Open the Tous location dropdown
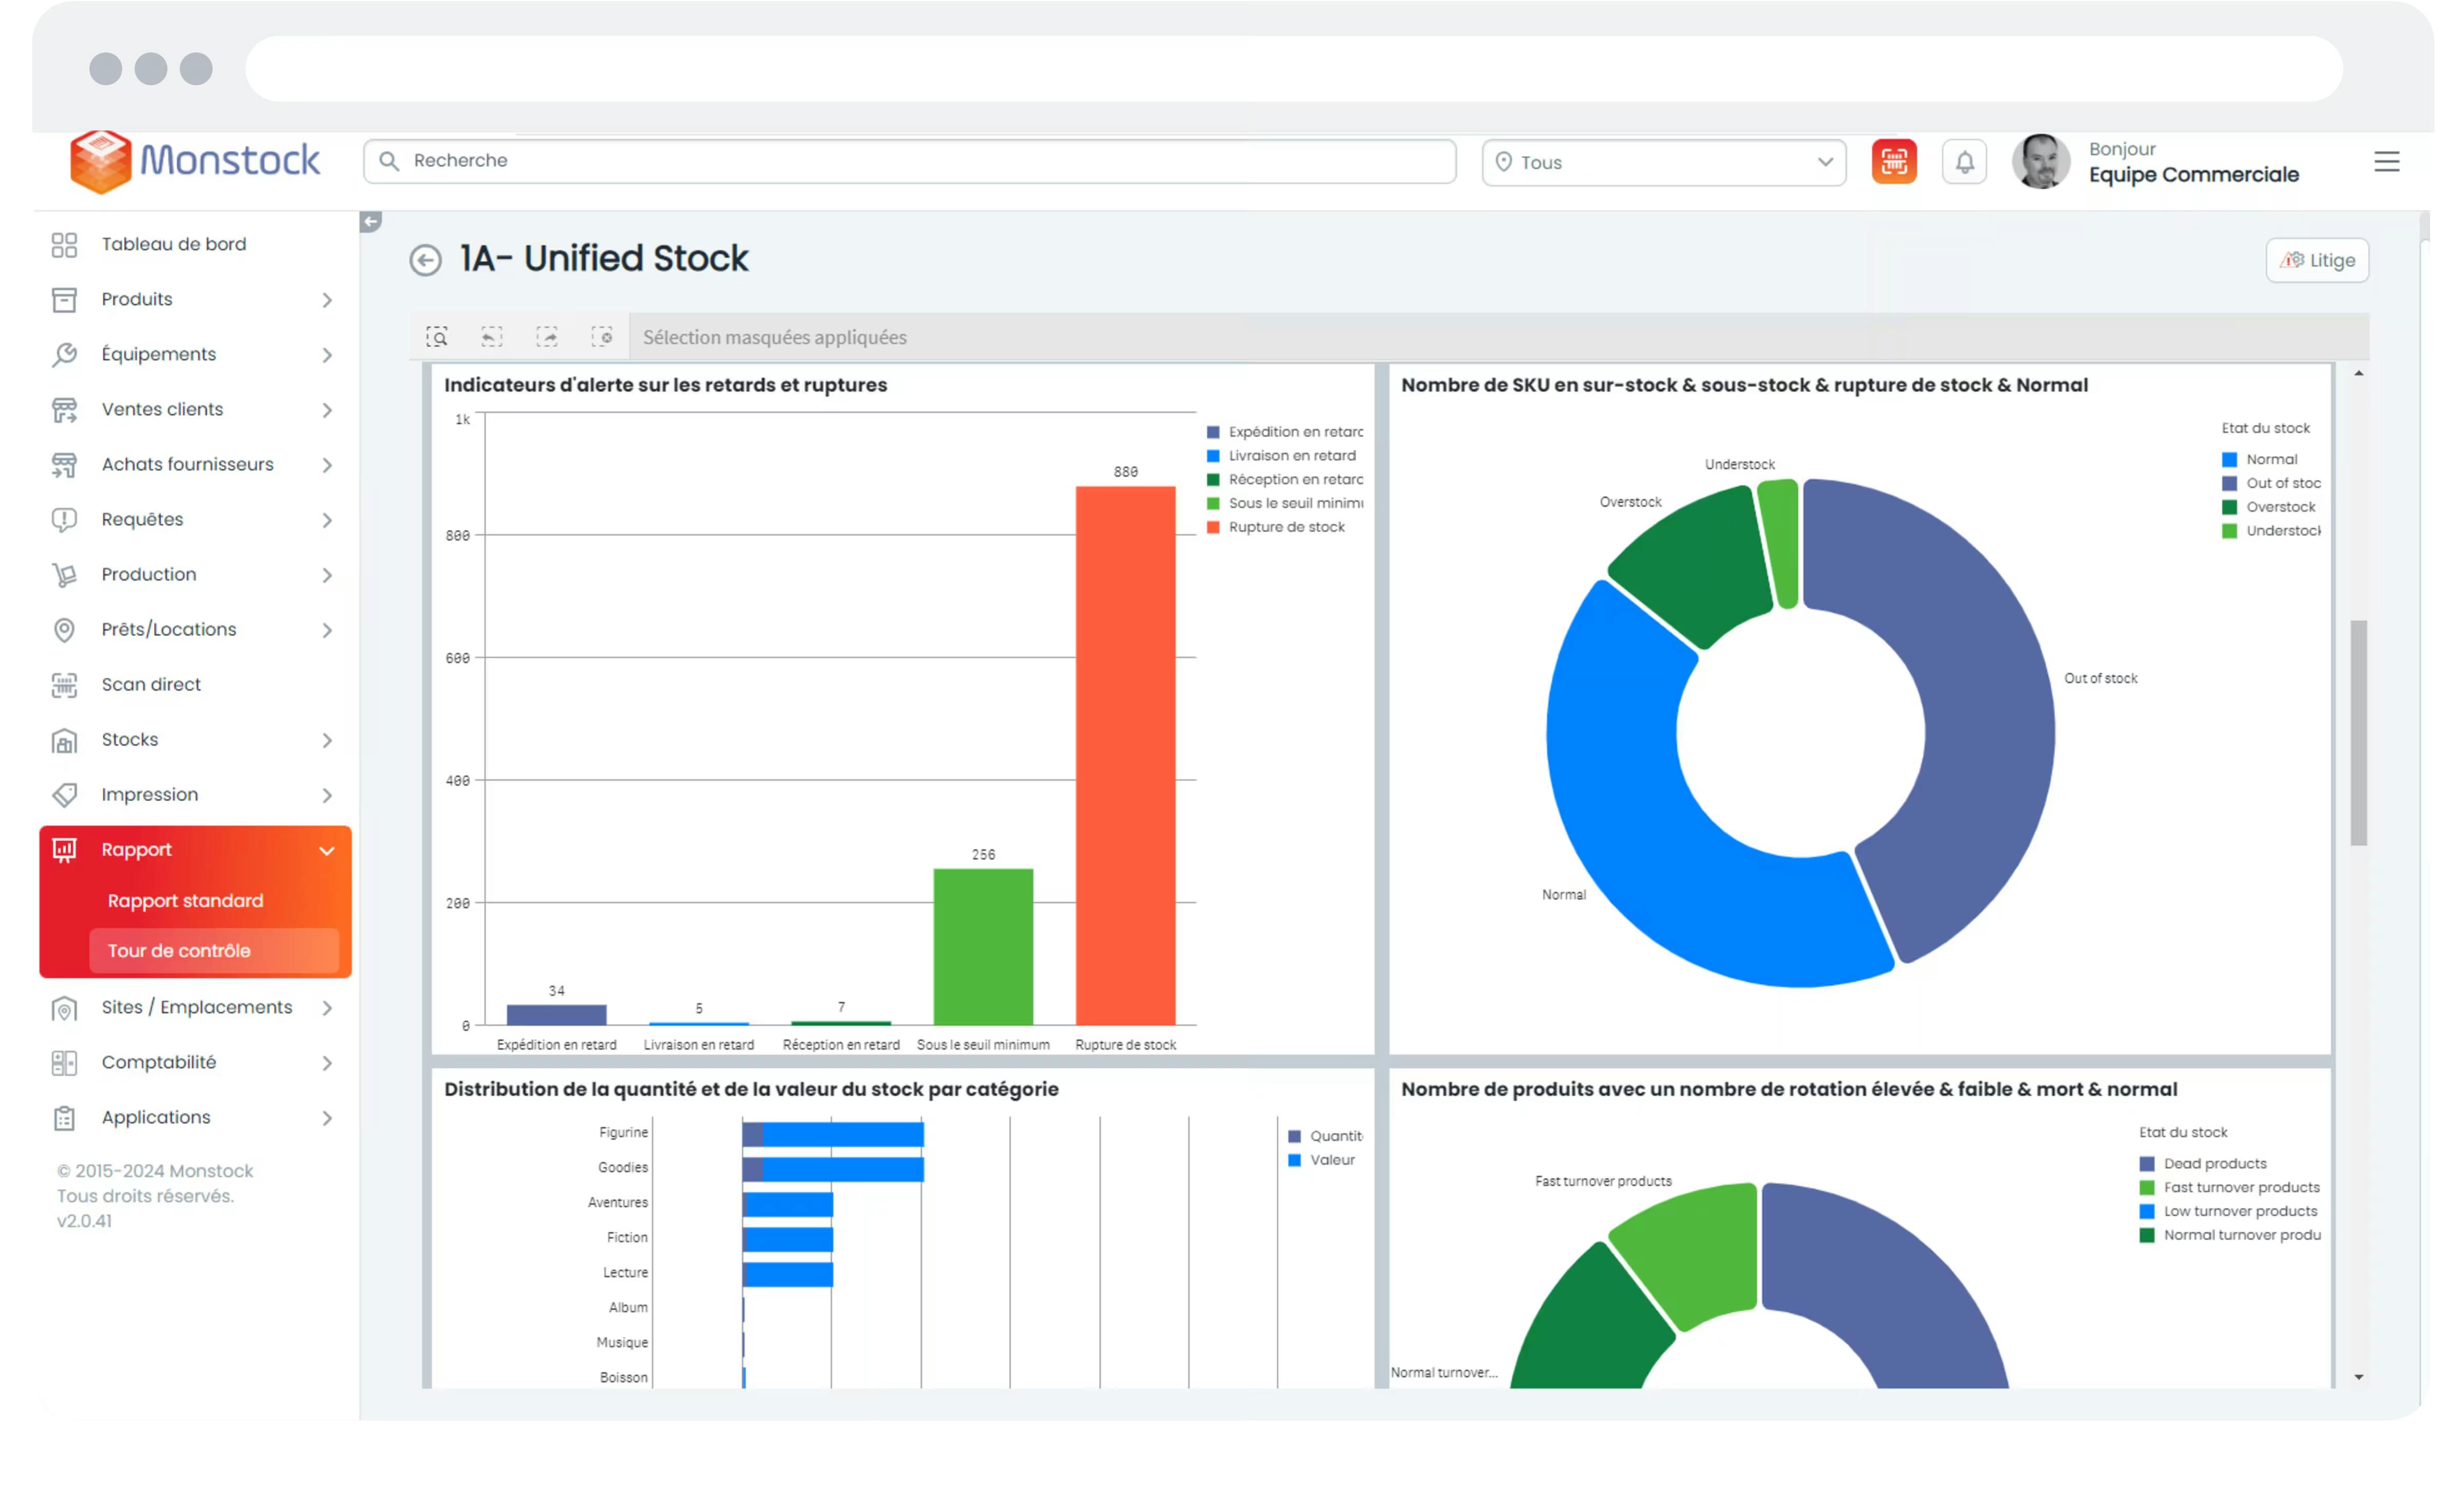 tap(1664, 162)
